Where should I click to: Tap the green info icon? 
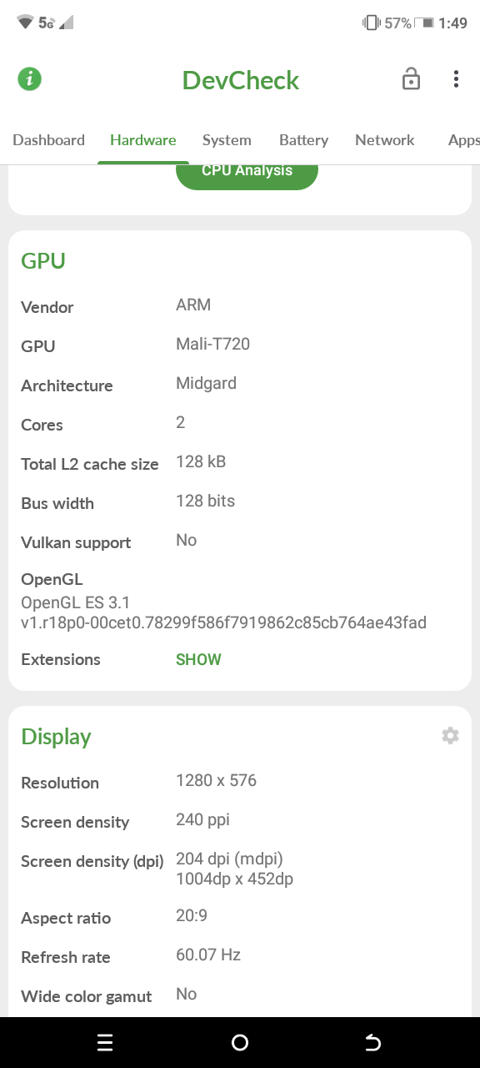(29, 79)
